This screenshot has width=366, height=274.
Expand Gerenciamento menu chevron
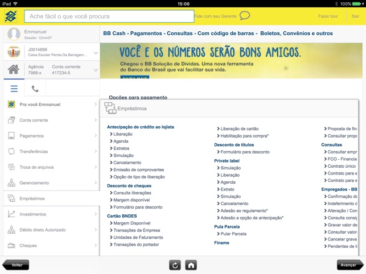[96, 182]
